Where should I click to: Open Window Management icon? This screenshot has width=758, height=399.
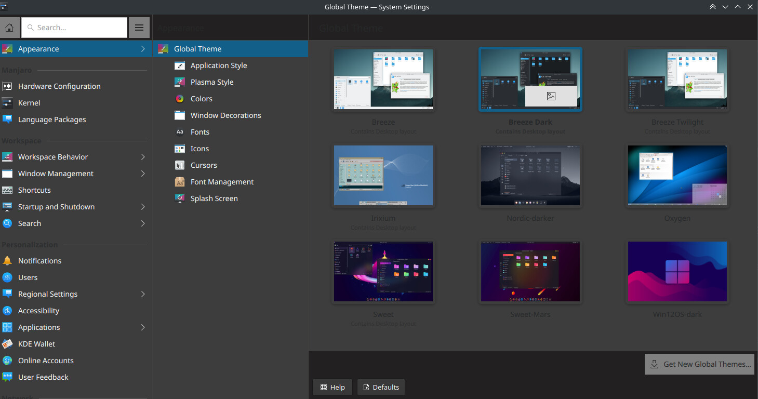pos(7,174)
